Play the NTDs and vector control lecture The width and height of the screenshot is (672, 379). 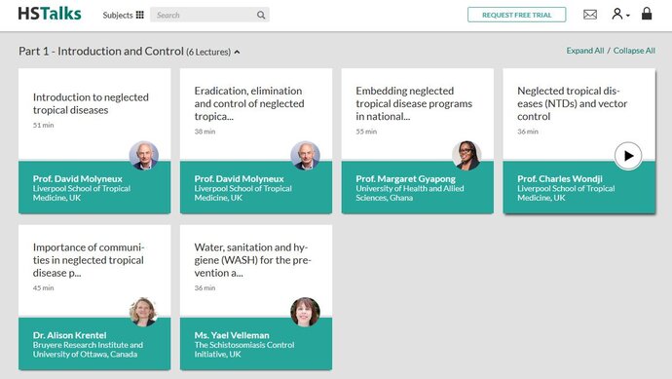[628, 156]
